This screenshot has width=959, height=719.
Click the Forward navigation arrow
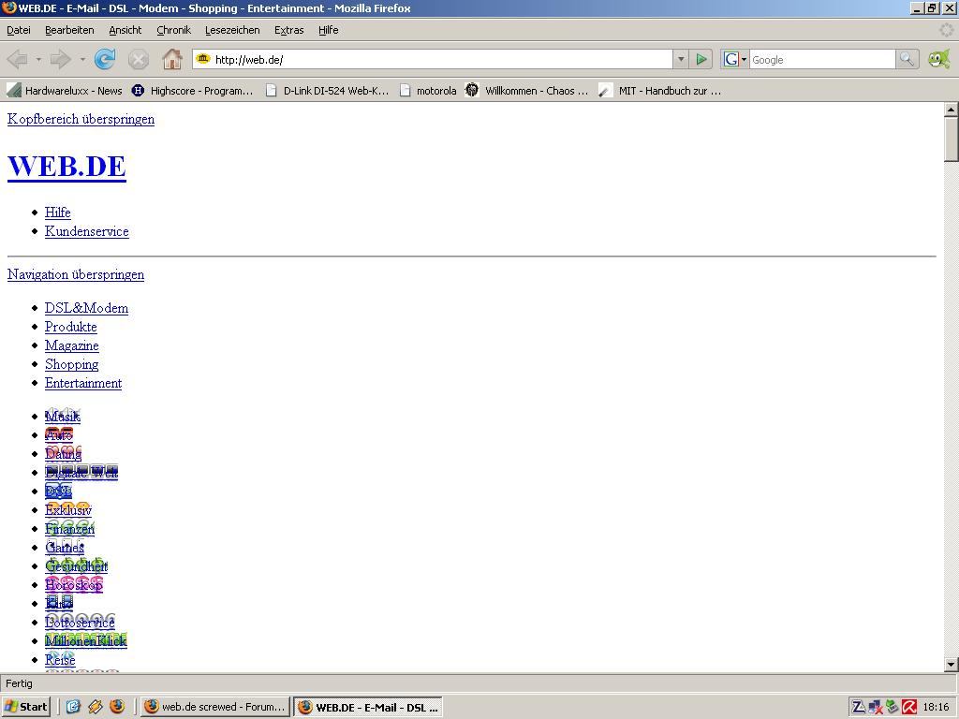pos(60,59)
